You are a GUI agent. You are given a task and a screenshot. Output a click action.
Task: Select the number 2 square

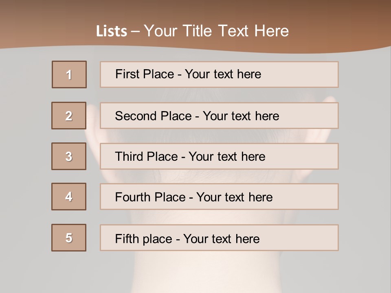69,116
